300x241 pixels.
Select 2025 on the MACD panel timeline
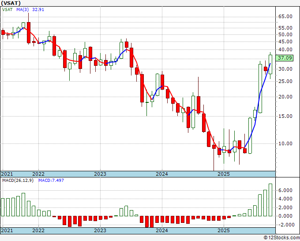pyautogui.click(x=224, y=230)
